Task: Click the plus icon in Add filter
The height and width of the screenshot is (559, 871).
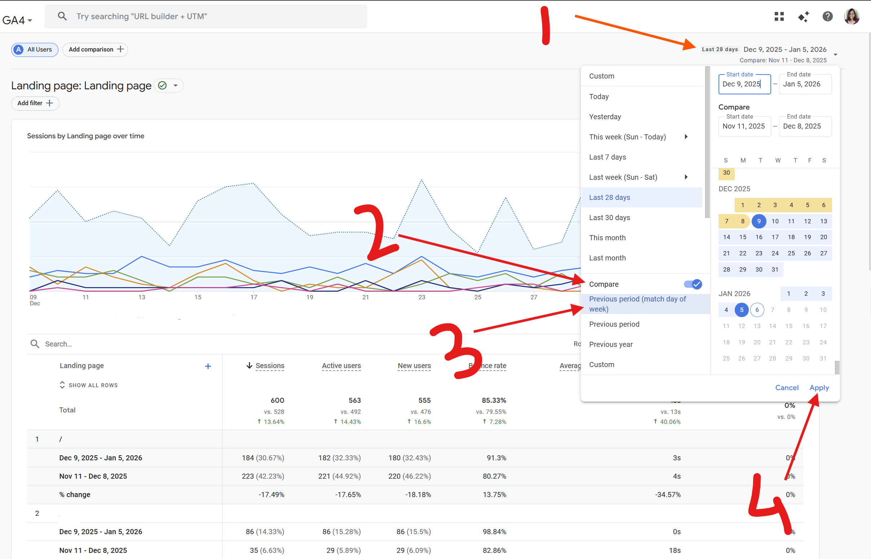Action: 50,103
